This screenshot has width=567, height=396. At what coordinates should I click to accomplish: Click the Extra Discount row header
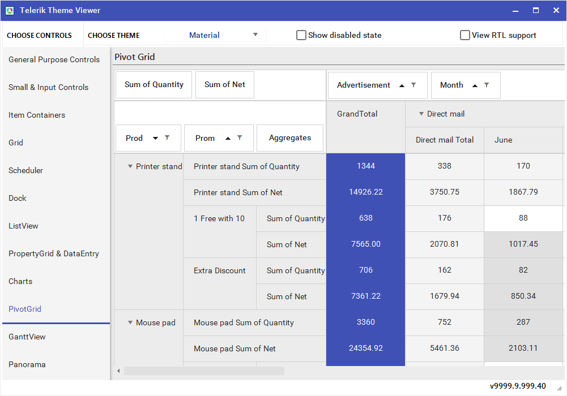[x=220, y=283]
